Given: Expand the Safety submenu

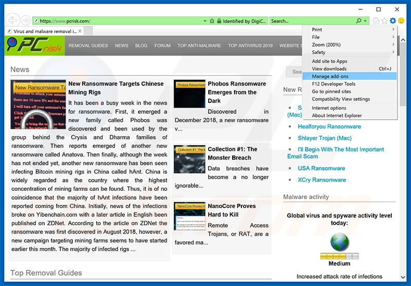Looking at the screenshot, I should 350,53.
